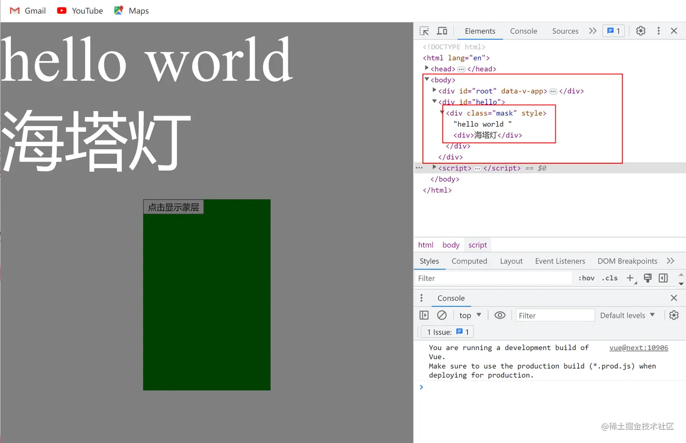The height and width of the screenshot is (443, 686).
Task: Select the Console drawer tab
Action: (451, 298)
